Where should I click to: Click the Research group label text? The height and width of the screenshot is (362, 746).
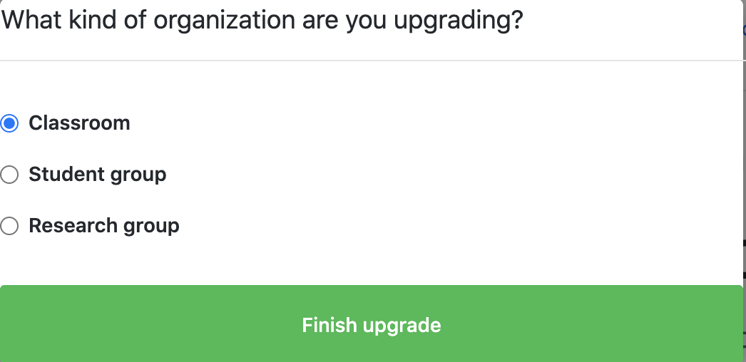[103, 226]
